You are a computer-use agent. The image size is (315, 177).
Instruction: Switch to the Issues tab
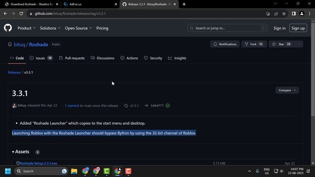(41, 58)
